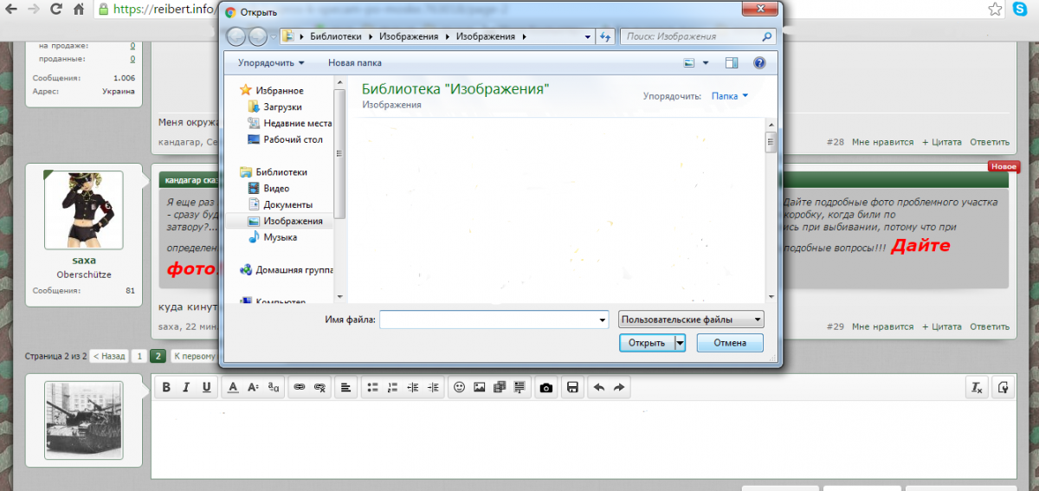
Task: Open the 'Папка' arrange-by dropdown
Action: tap(730, 96)
